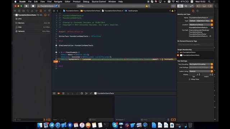The image size is (230, 129).
Task: Open the Editor menu
Action: coord(68,1)
